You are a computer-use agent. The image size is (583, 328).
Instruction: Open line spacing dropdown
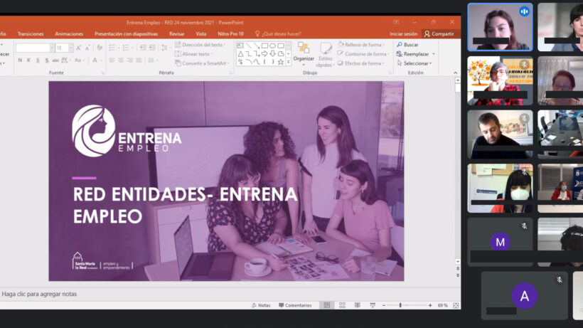[165, 48]
